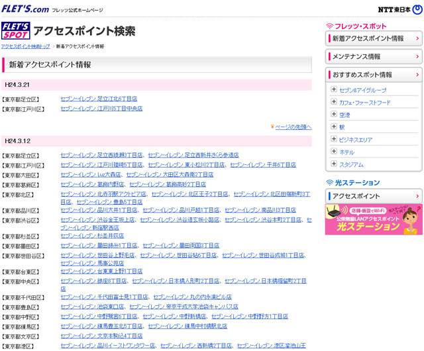Open セブン-イレブン 杉並井荻店 link
424x351 pixels.
point(92,236)
